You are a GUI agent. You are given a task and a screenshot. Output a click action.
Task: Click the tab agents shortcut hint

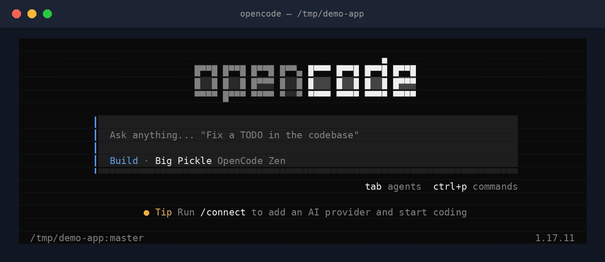coord(393,186)
